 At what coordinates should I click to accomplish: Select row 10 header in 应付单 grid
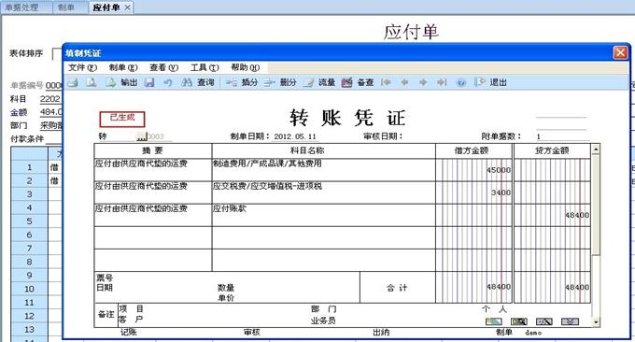click(29, 289)
